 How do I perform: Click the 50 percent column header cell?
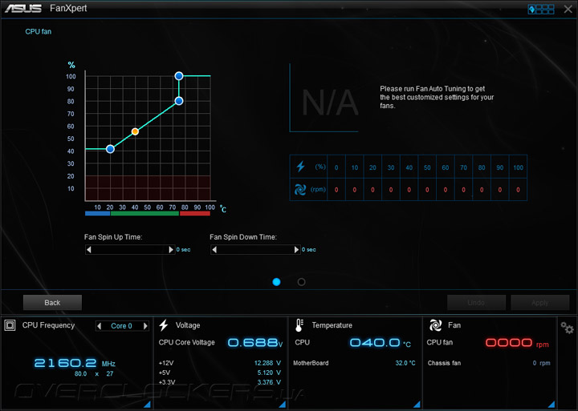[x=427, y=167]
